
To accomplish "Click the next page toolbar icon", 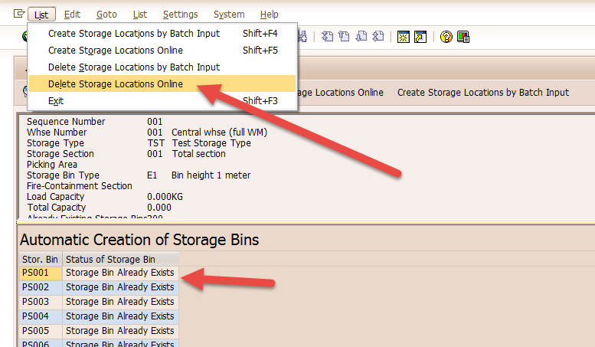I will [361, 37].
